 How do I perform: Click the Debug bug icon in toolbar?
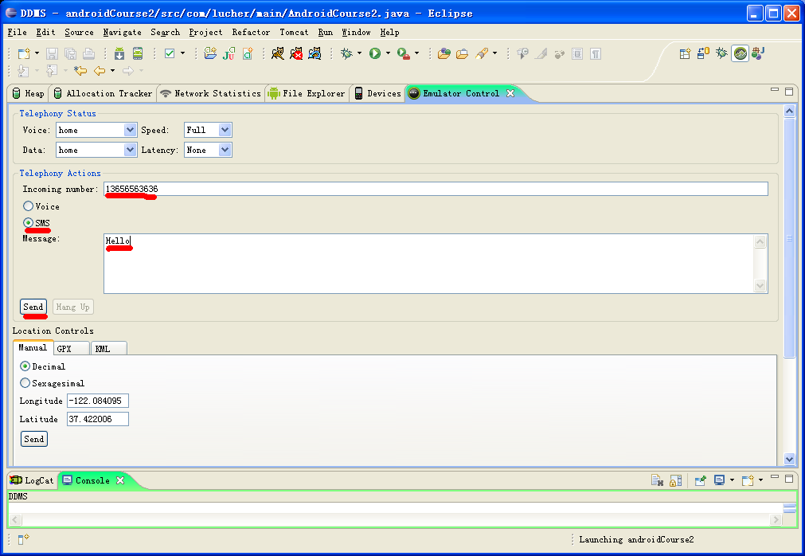(347, 53)
